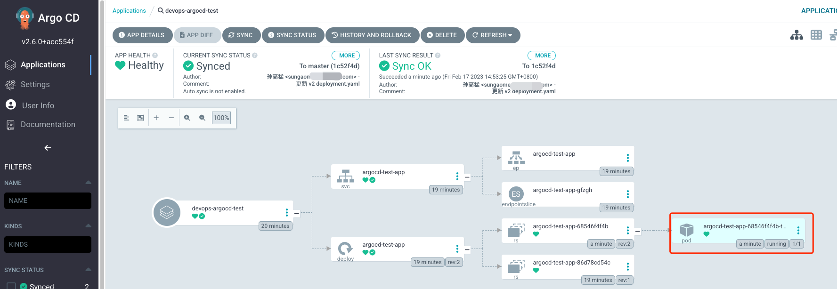
Task: Click the 100% zoom level box
Action: [221, 118]
